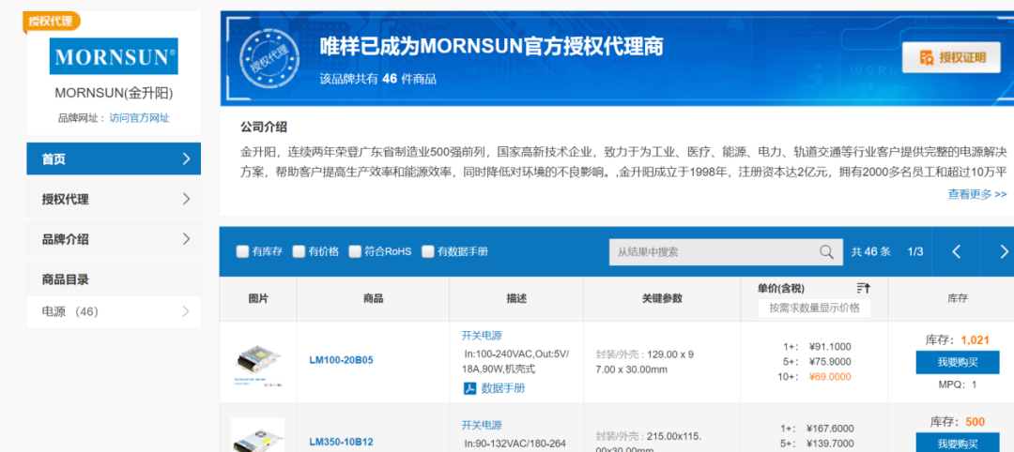Click the orange 授权代理 ribbon tag
1014x452 pixels.
(52, 22)
